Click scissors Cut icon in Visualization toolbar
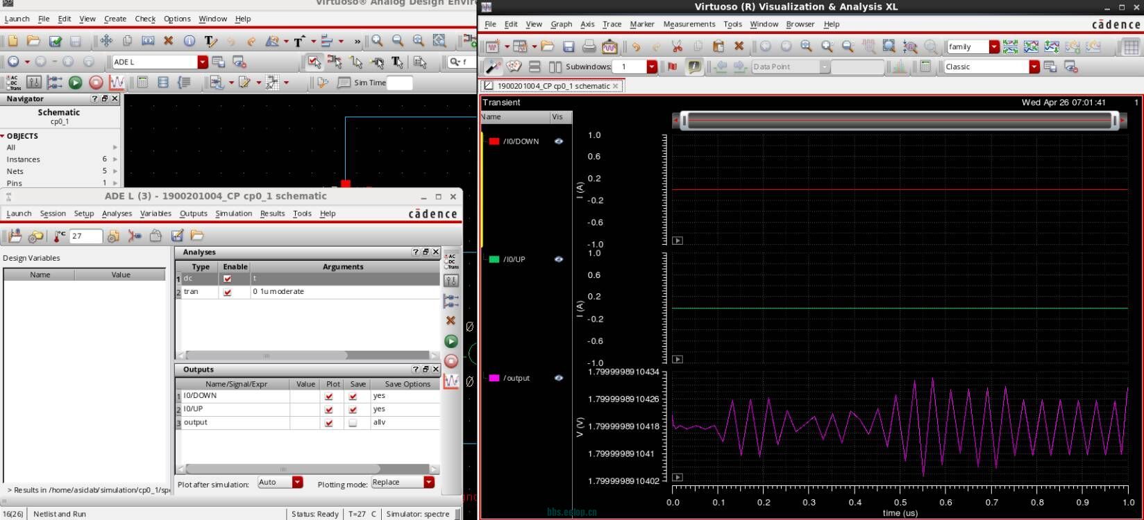This screenshot has width=1144, height=520. click(x=677, y=46)
